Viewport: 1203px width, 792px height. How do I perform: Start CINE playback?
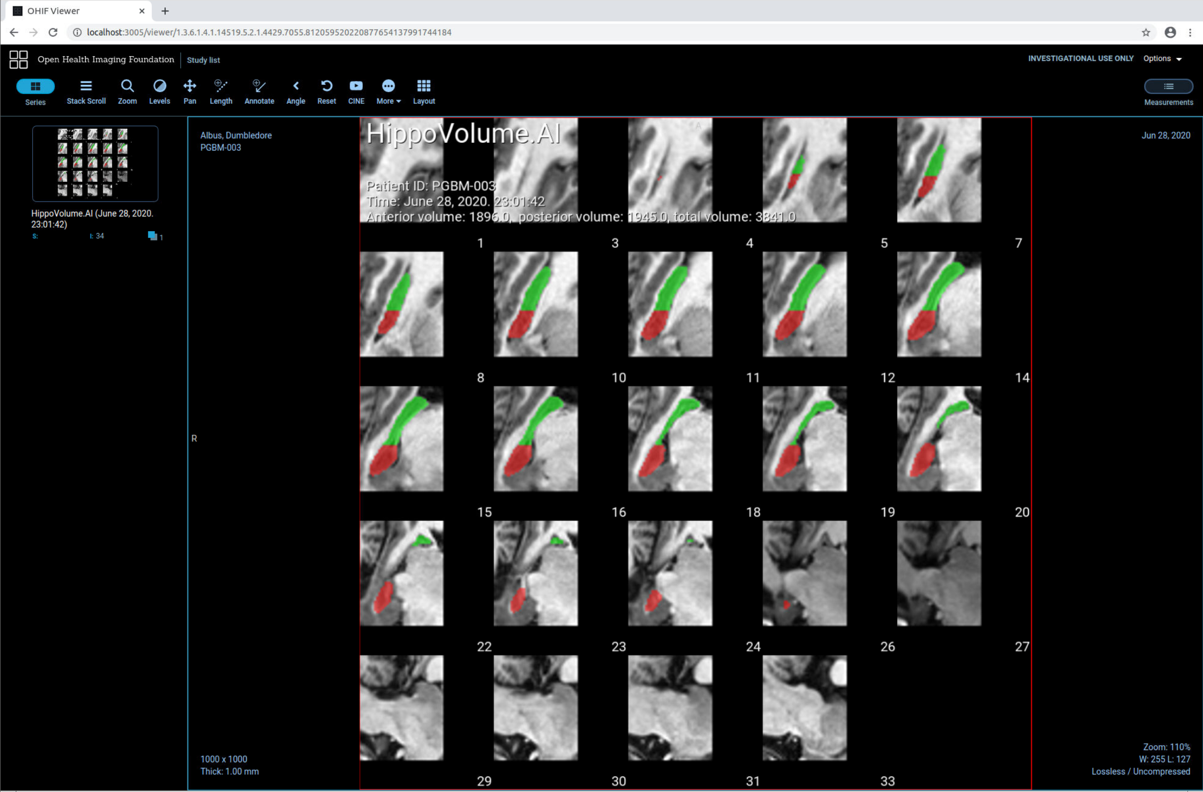(356, 92)
